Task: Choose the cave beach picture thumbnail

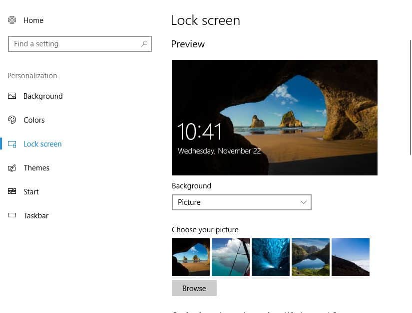Action: [x=191, y=257]
